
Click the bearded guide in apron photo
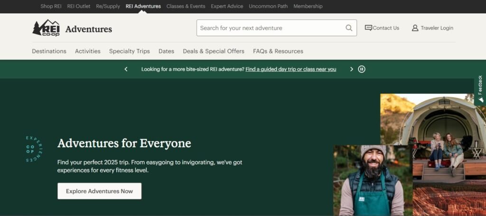(373, 180)
